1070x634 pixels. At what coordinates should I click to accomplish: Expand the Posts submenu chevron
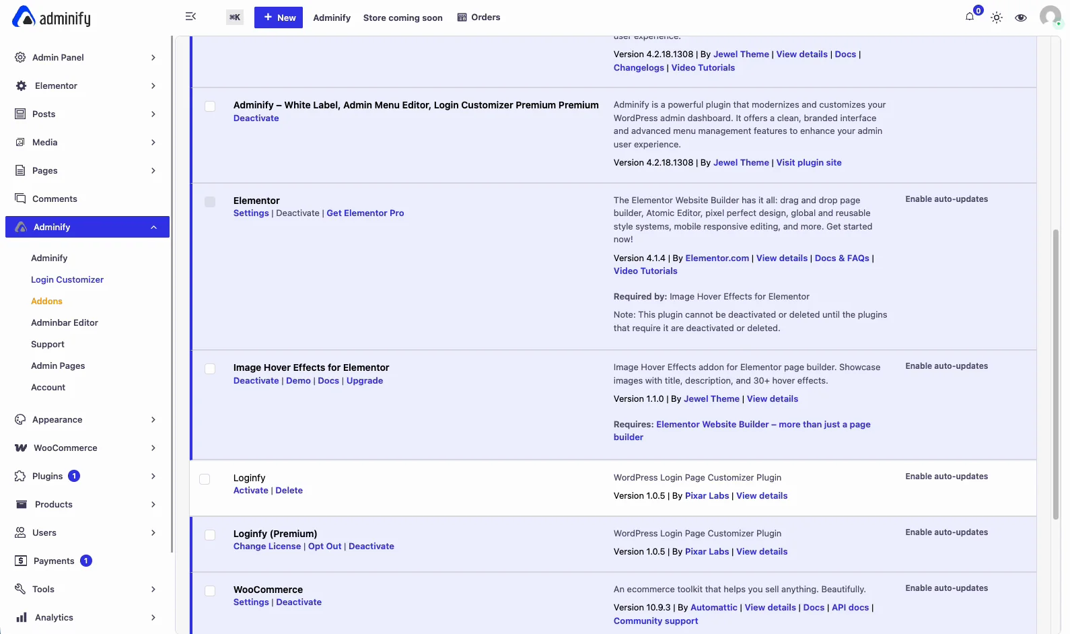pos(153,114)
